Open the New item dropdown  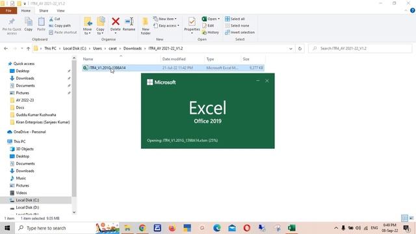tap(164, 19)
